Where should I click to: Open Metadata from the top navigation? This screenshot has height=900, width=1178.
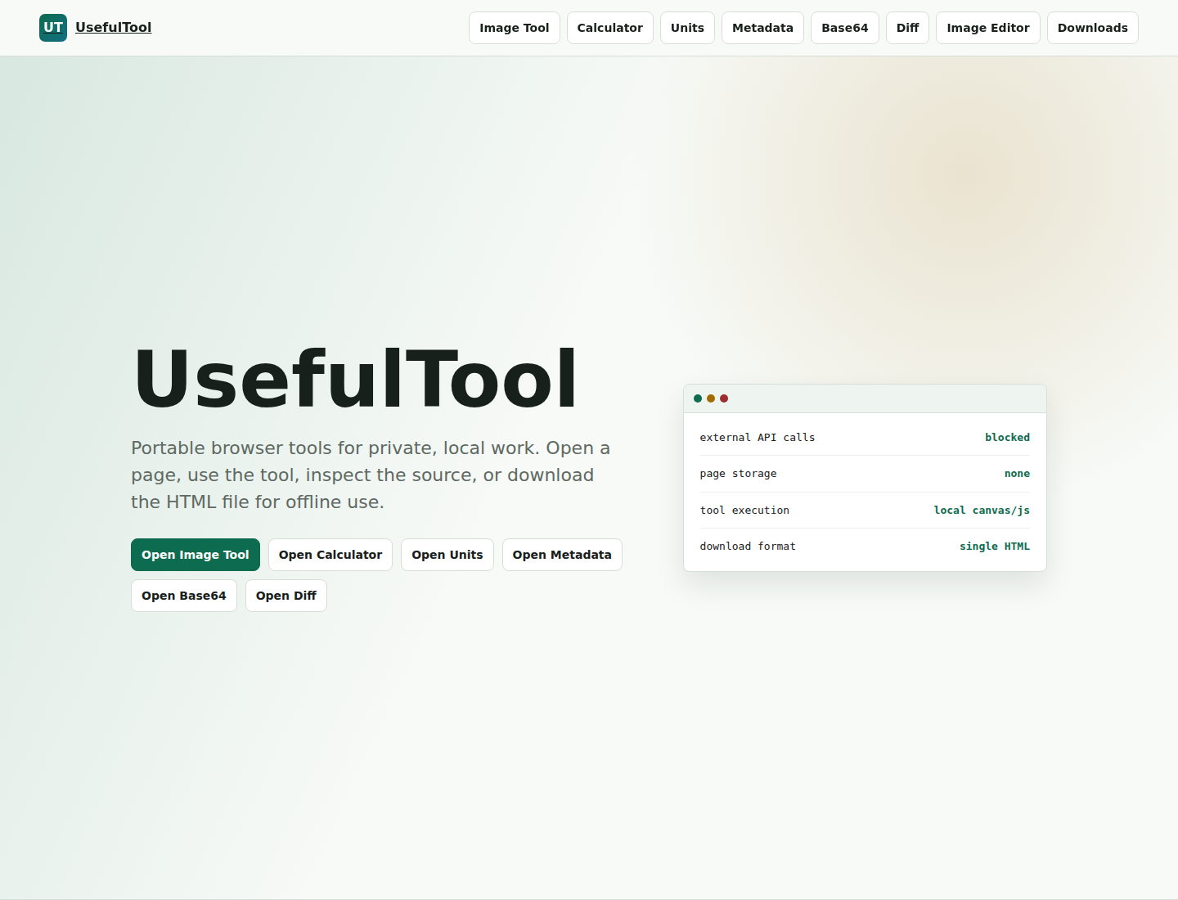[762, 28]
